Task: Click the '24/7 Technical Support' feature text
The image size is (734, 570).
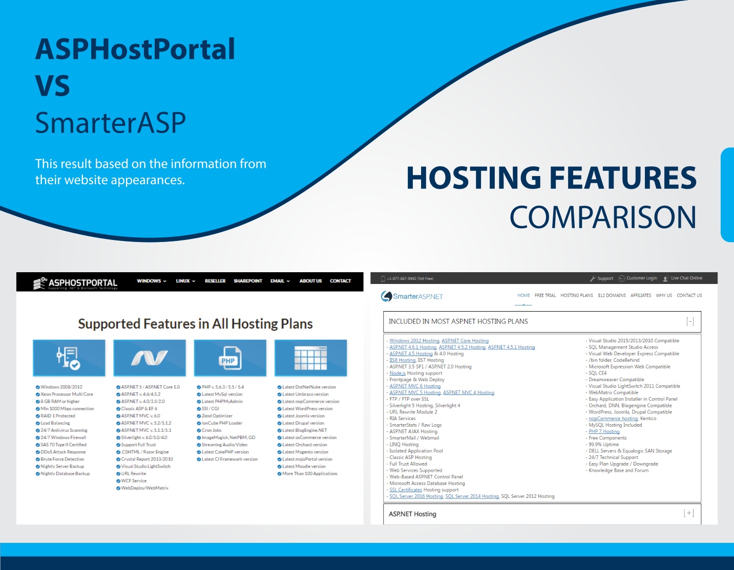Action: [613, 457]
